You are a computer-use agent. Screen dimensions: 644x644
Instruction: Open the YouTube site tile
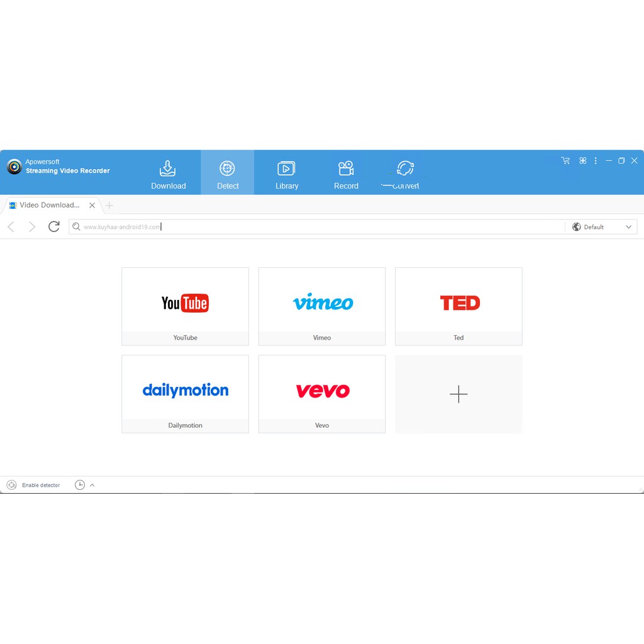coord(186,306)
